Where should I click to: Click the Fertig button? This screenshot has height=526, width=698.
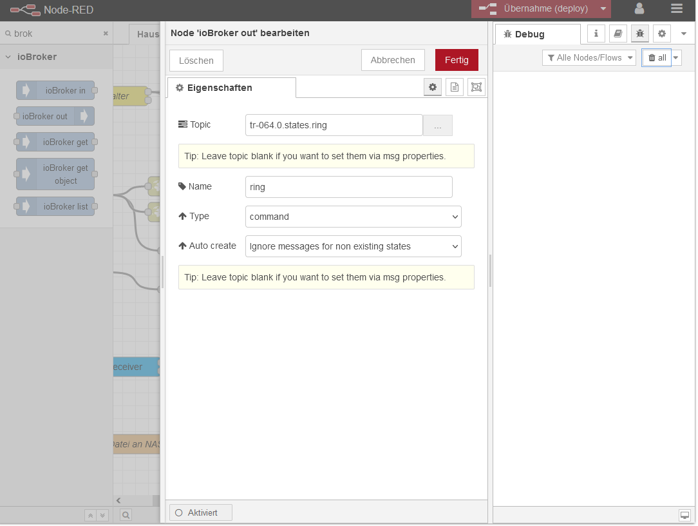point(457,60)
